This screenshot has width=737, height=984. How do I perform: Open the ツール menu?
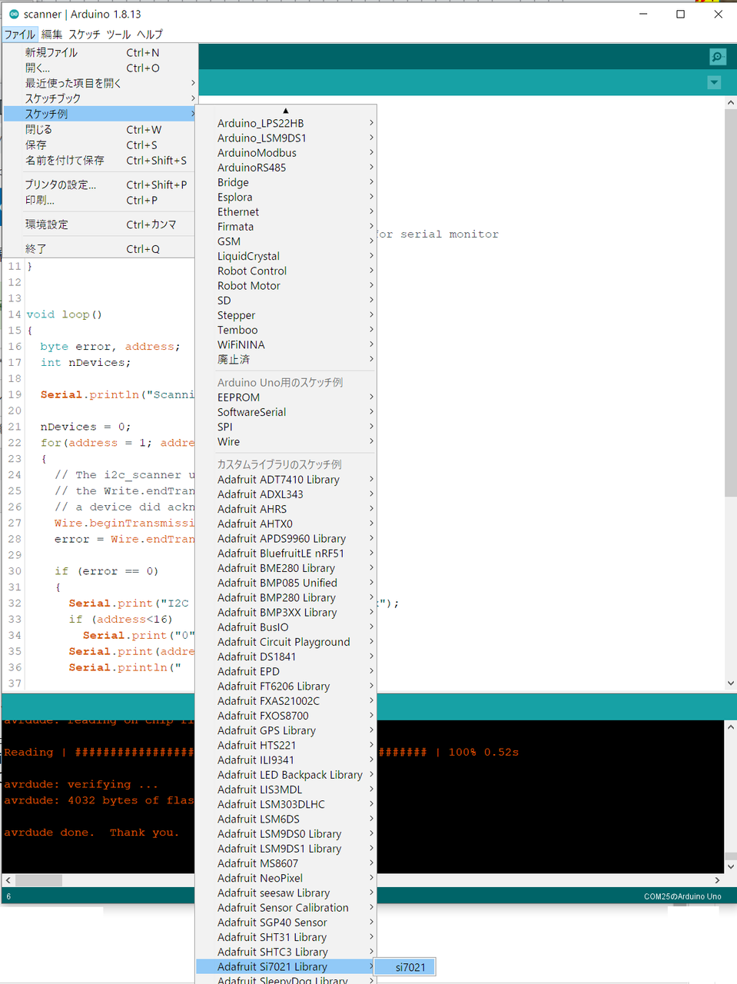pyautogui.click(x=118, y=35)
